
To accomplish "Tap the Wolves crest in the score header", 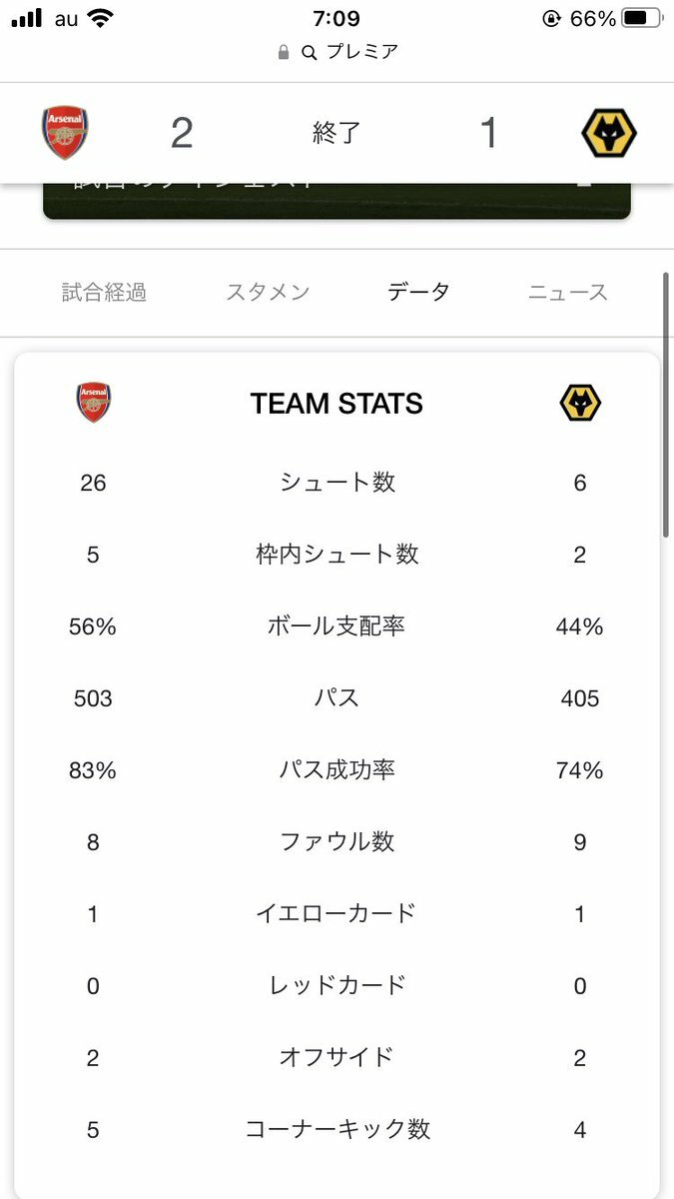I will coord(609,133).
